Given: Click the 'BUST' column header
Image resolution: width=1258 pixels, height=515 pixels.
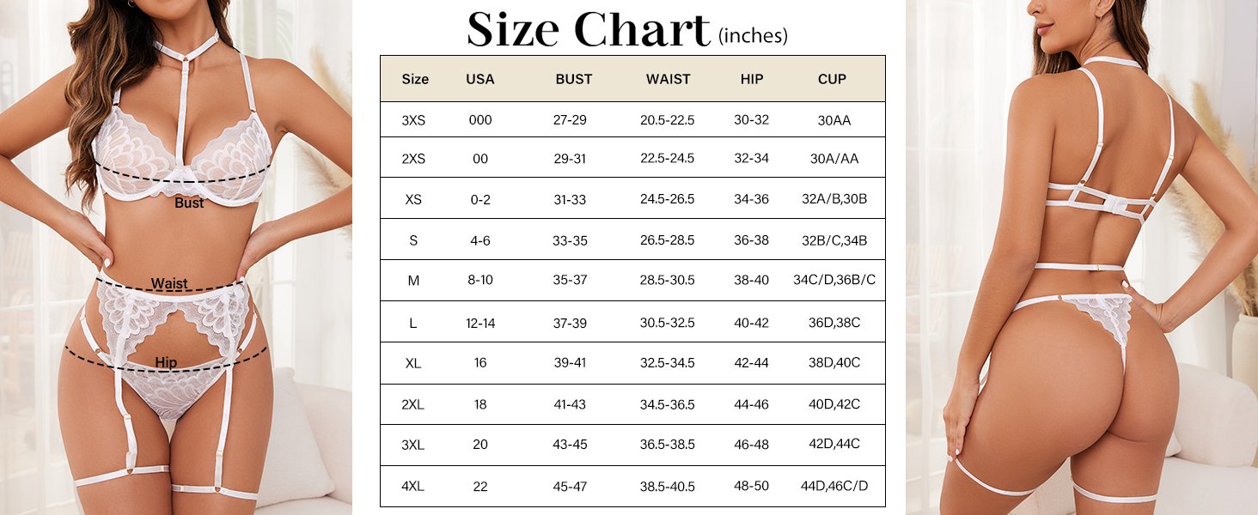Looking at the screenshot, I should (574, 79).
